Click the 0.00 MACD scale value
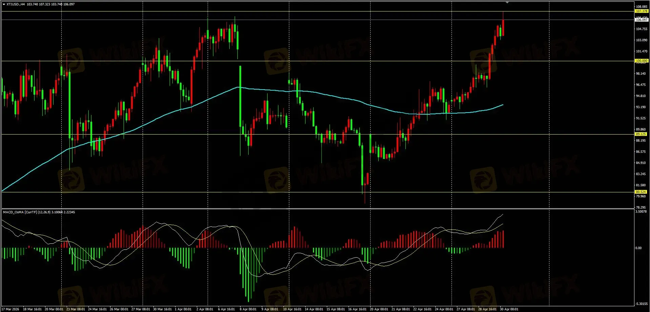 638,248
